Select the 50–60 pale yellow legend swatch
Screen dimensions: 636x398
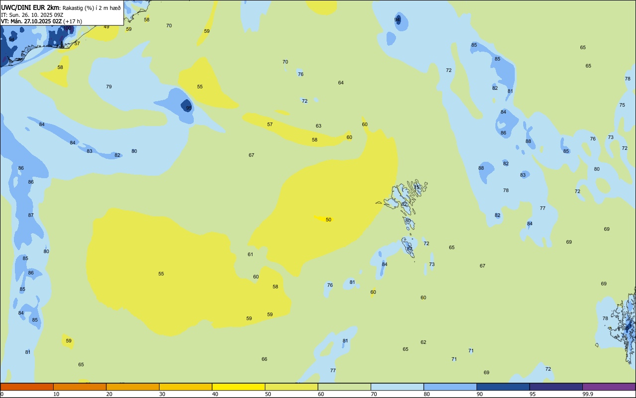[x=291, y=387]
